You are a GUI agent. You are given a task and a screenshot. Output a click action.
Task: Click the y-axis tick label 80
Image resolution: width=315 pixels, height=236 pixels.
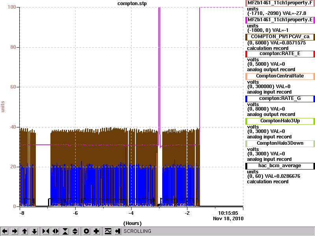(x=13, y=47)
